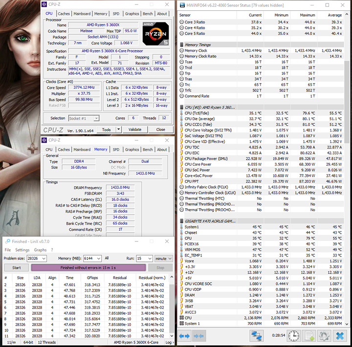Open the Problem size dropdown in LinX

(37, 259)
